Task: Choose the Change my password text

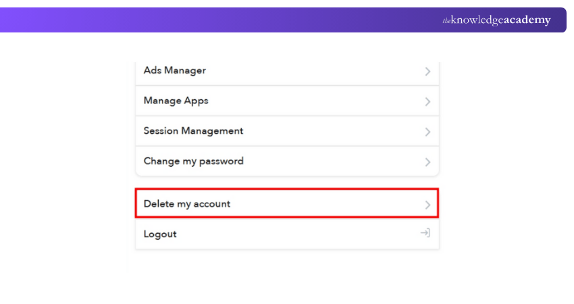Action: click(193, 161)
